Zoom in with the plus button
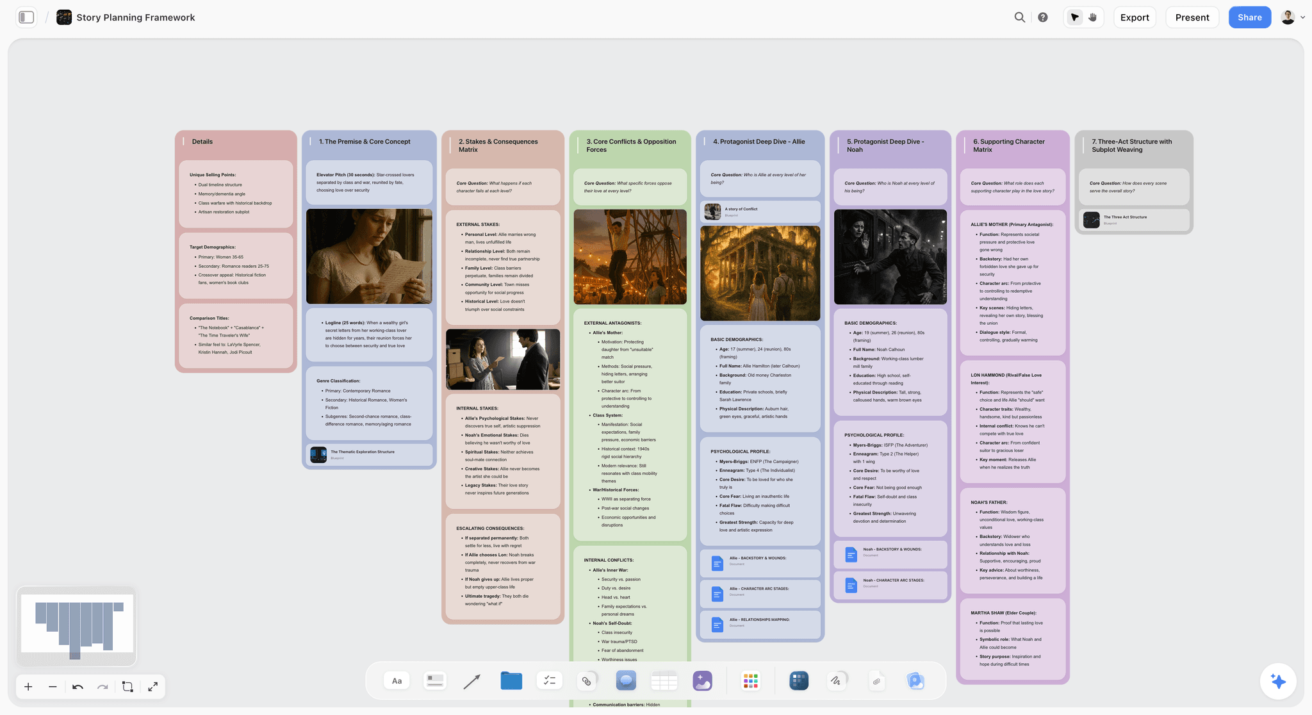This screenshot has height=715, width=1312. pos(28,687)
